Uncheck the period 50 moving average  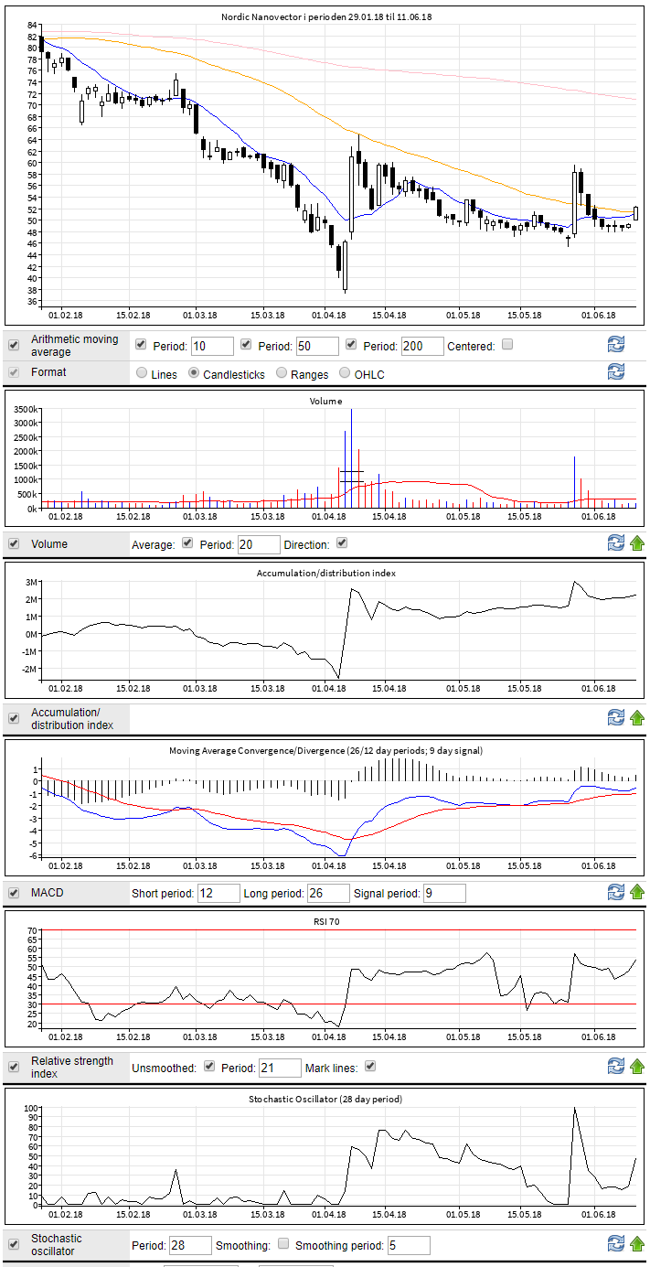pyautogui.click(x=246, y=345)
